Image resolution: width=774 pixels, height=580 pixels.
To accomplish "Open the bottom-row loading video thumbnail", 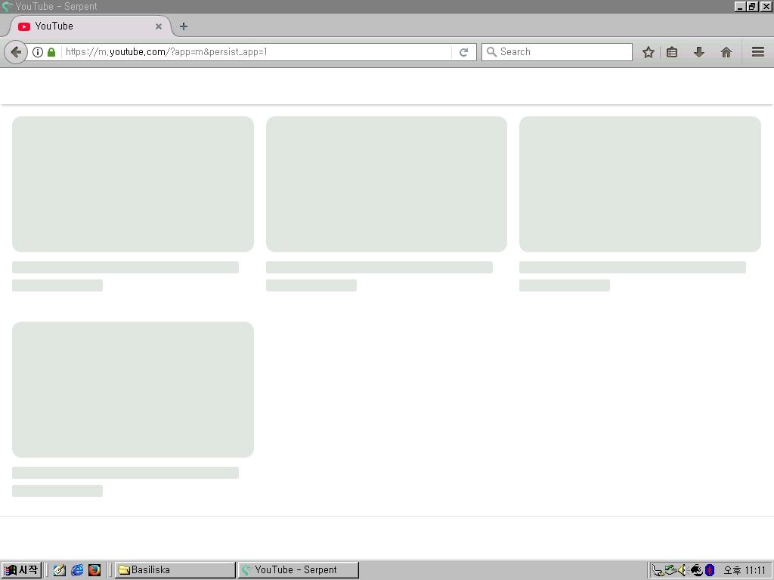I will (x=133, y=390).
